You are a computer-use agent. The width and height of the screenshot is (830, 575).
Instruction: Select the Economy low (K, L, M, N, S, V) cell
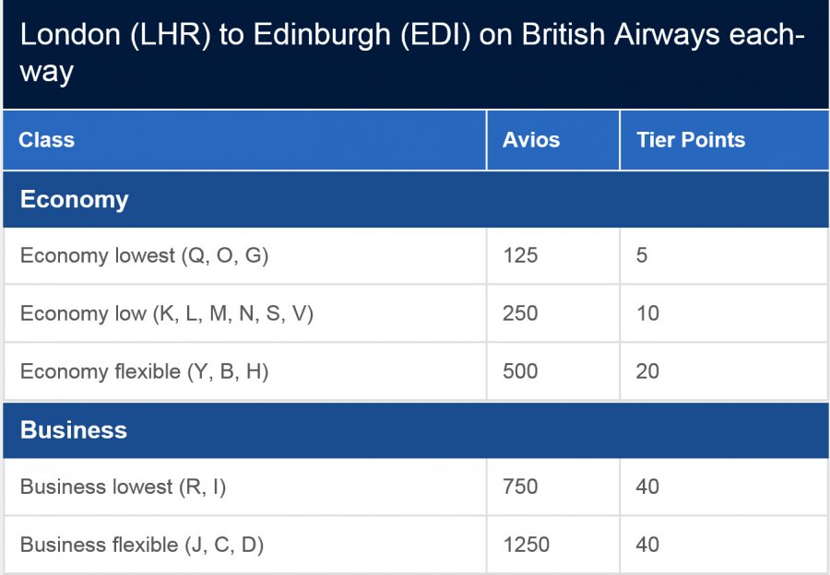click(x=167, y=313)
